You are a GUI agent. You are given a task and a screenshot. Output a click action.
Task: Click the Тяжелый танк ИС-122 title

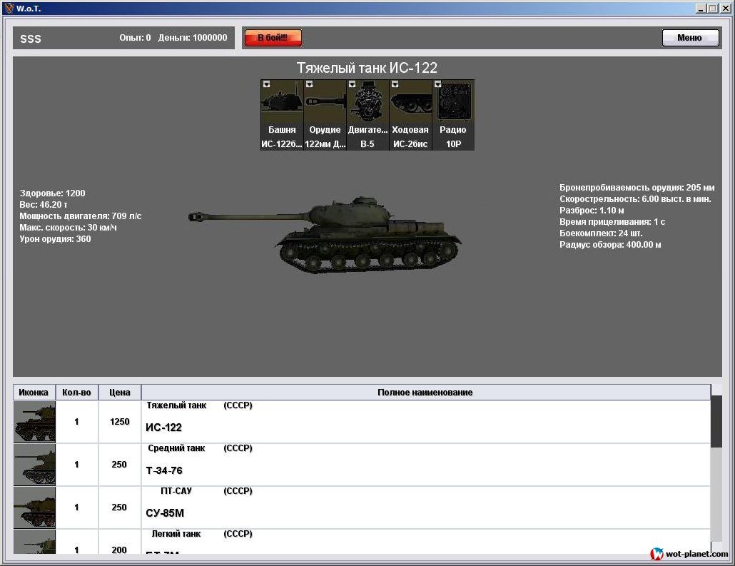[367, 68]
